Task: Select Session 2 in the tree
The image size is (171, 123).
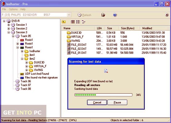Action: tap(22, 29)
